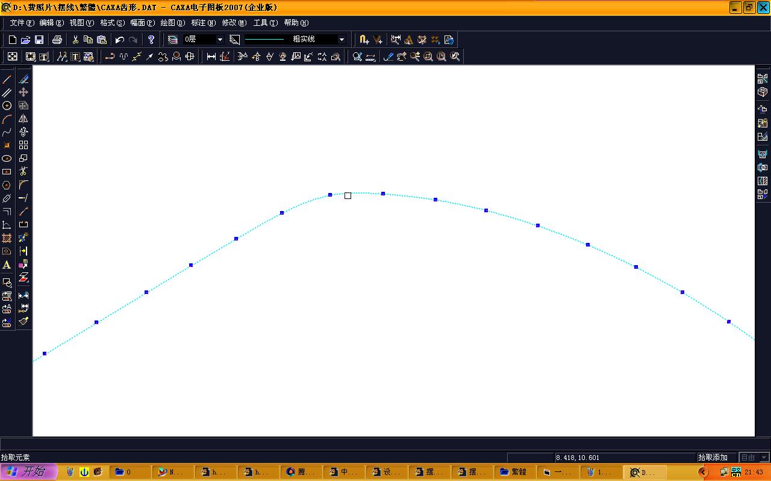
Task: Open the 文件(F) menu
Action: tap(22, 23)
